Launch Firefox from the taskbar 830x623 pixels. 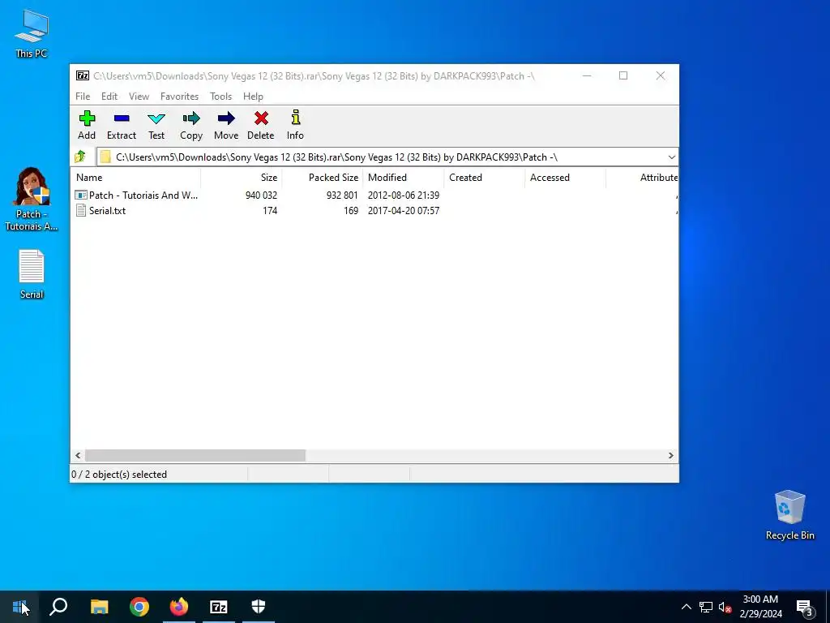[179, 607]
